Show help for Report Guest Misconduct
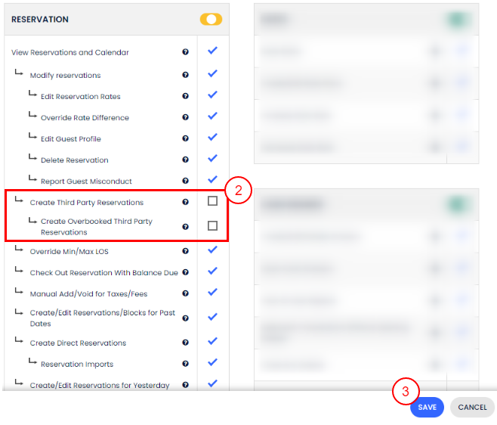The height and width of the screenshot is (425, 497). pyautogui.click(x=185, y=181)
